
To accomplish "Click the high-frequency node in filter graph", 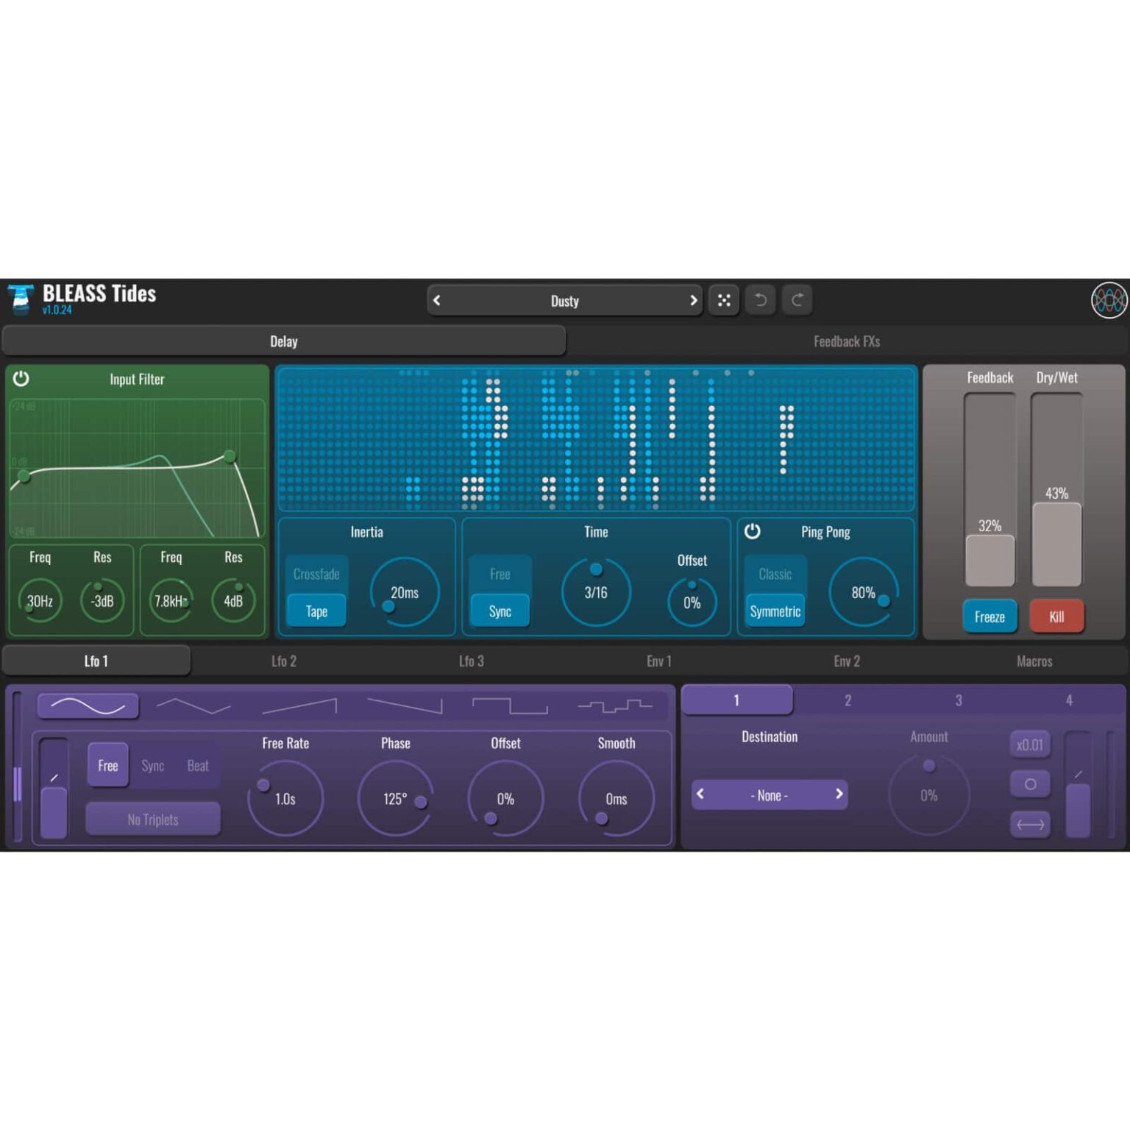I will (x=230, y=456).
